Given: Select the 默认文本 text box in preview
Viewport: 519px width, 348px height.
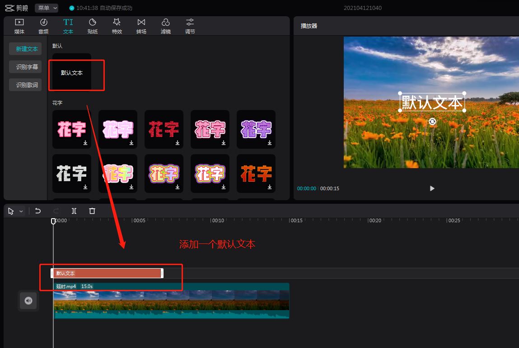Looking at the screenshot, I should pos(432,102).
